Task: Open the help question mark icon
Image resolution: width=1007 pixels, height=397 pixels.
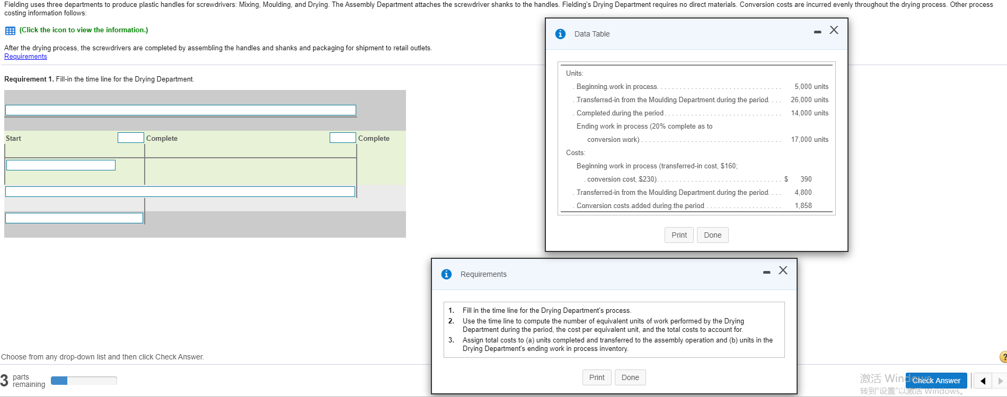Action: (x=1003, y=357)
